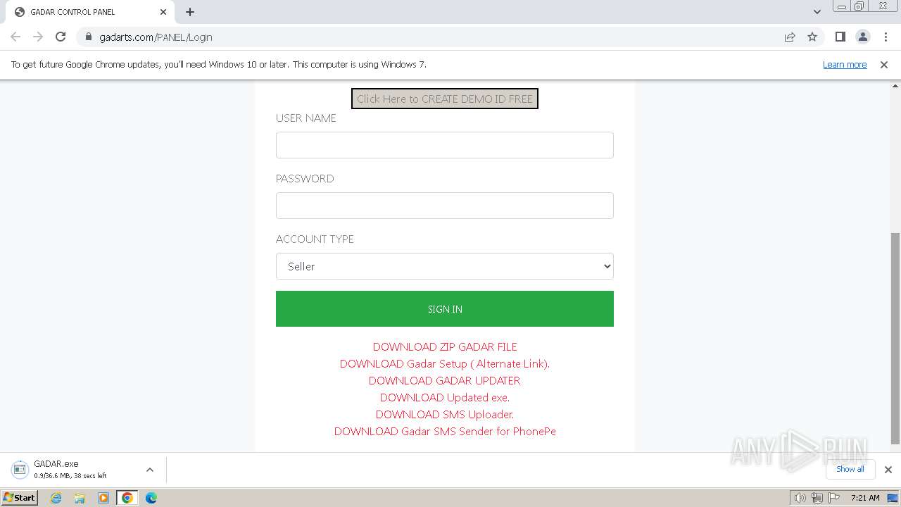
Task: Expand GADAR.exe download options chevron
Action: click(150, 470)
